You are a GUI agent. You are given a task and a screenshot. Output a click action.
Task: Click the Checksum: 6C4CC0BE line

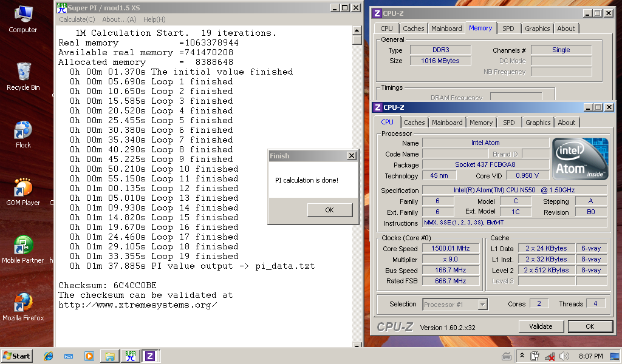108,286
